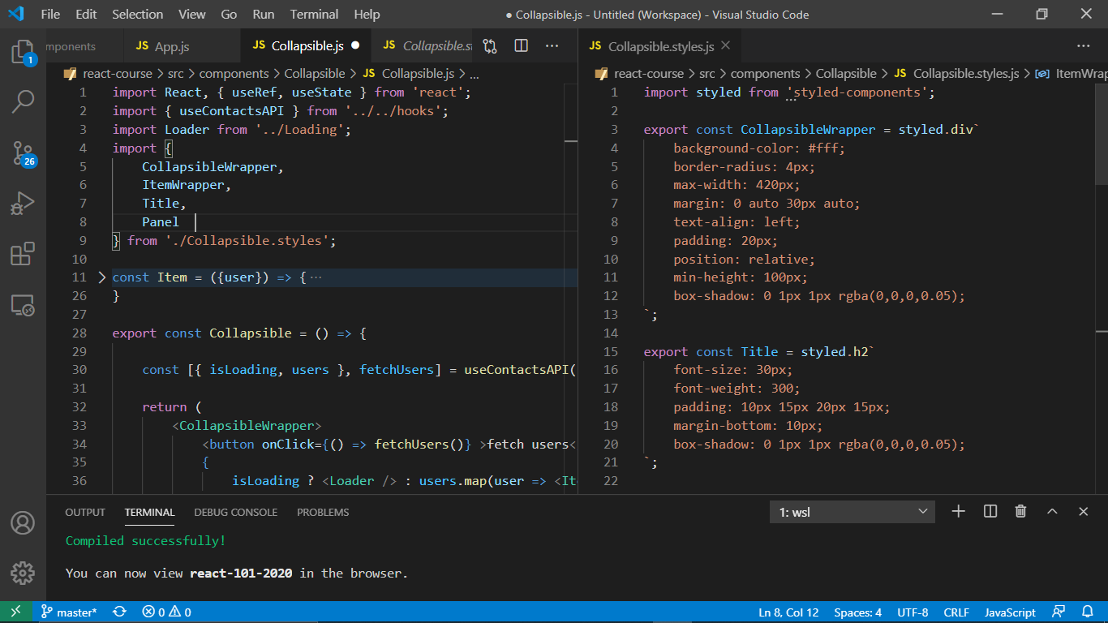The height and width of the screenshot is (623, 1108).
Task: Expand the folded Item function on line 11
Action: [x=101, y=277]
